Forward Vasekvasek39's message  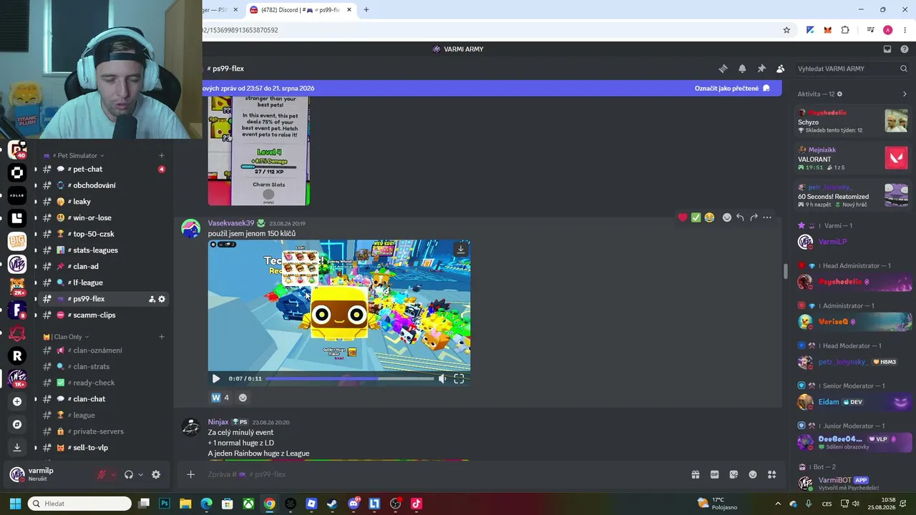(x=754, y=217)
